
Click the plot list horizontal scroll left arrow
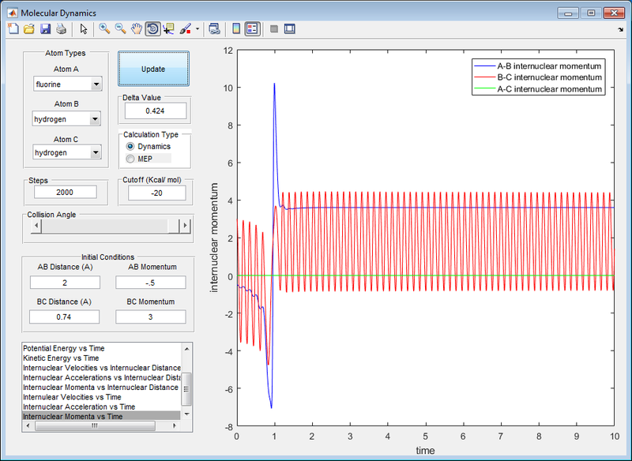pos(28,426)
